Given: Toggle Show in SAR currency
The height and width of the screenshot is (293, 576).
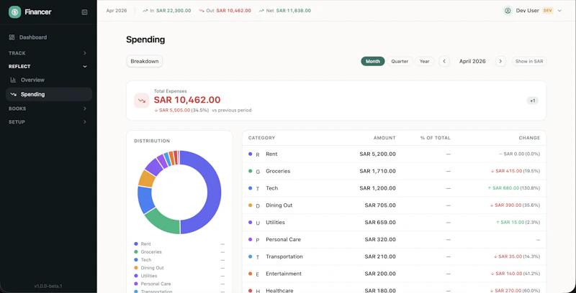Looking at the screenshot, I should pos(529,61).
